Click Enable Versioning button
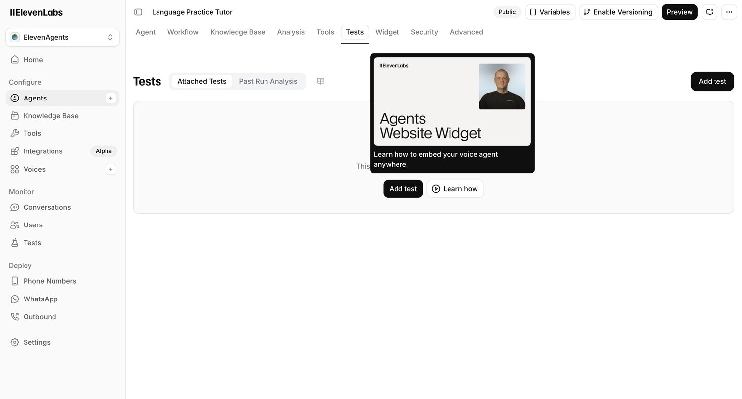 (x=618, y=12)
